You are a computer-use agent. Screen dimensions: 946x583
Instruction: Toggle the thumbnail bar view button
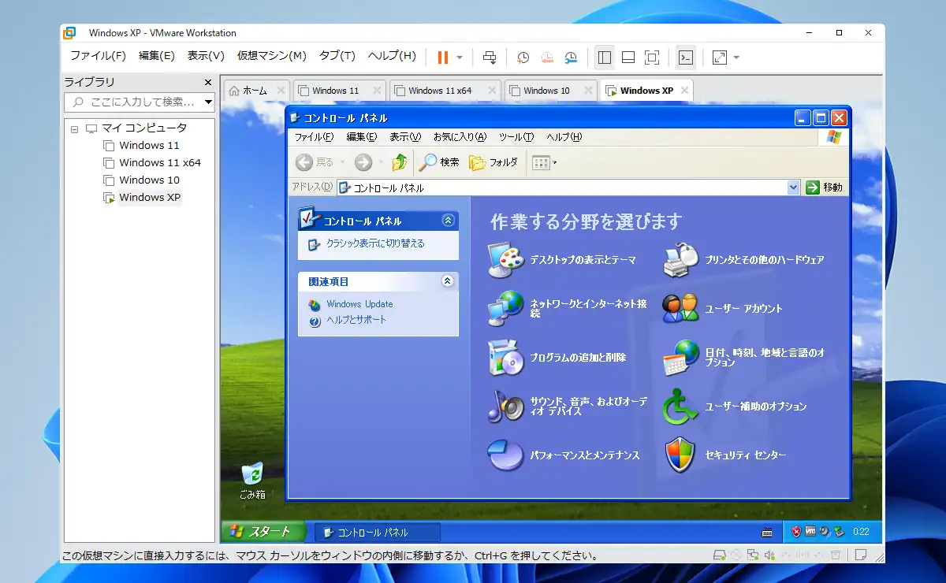628,57
